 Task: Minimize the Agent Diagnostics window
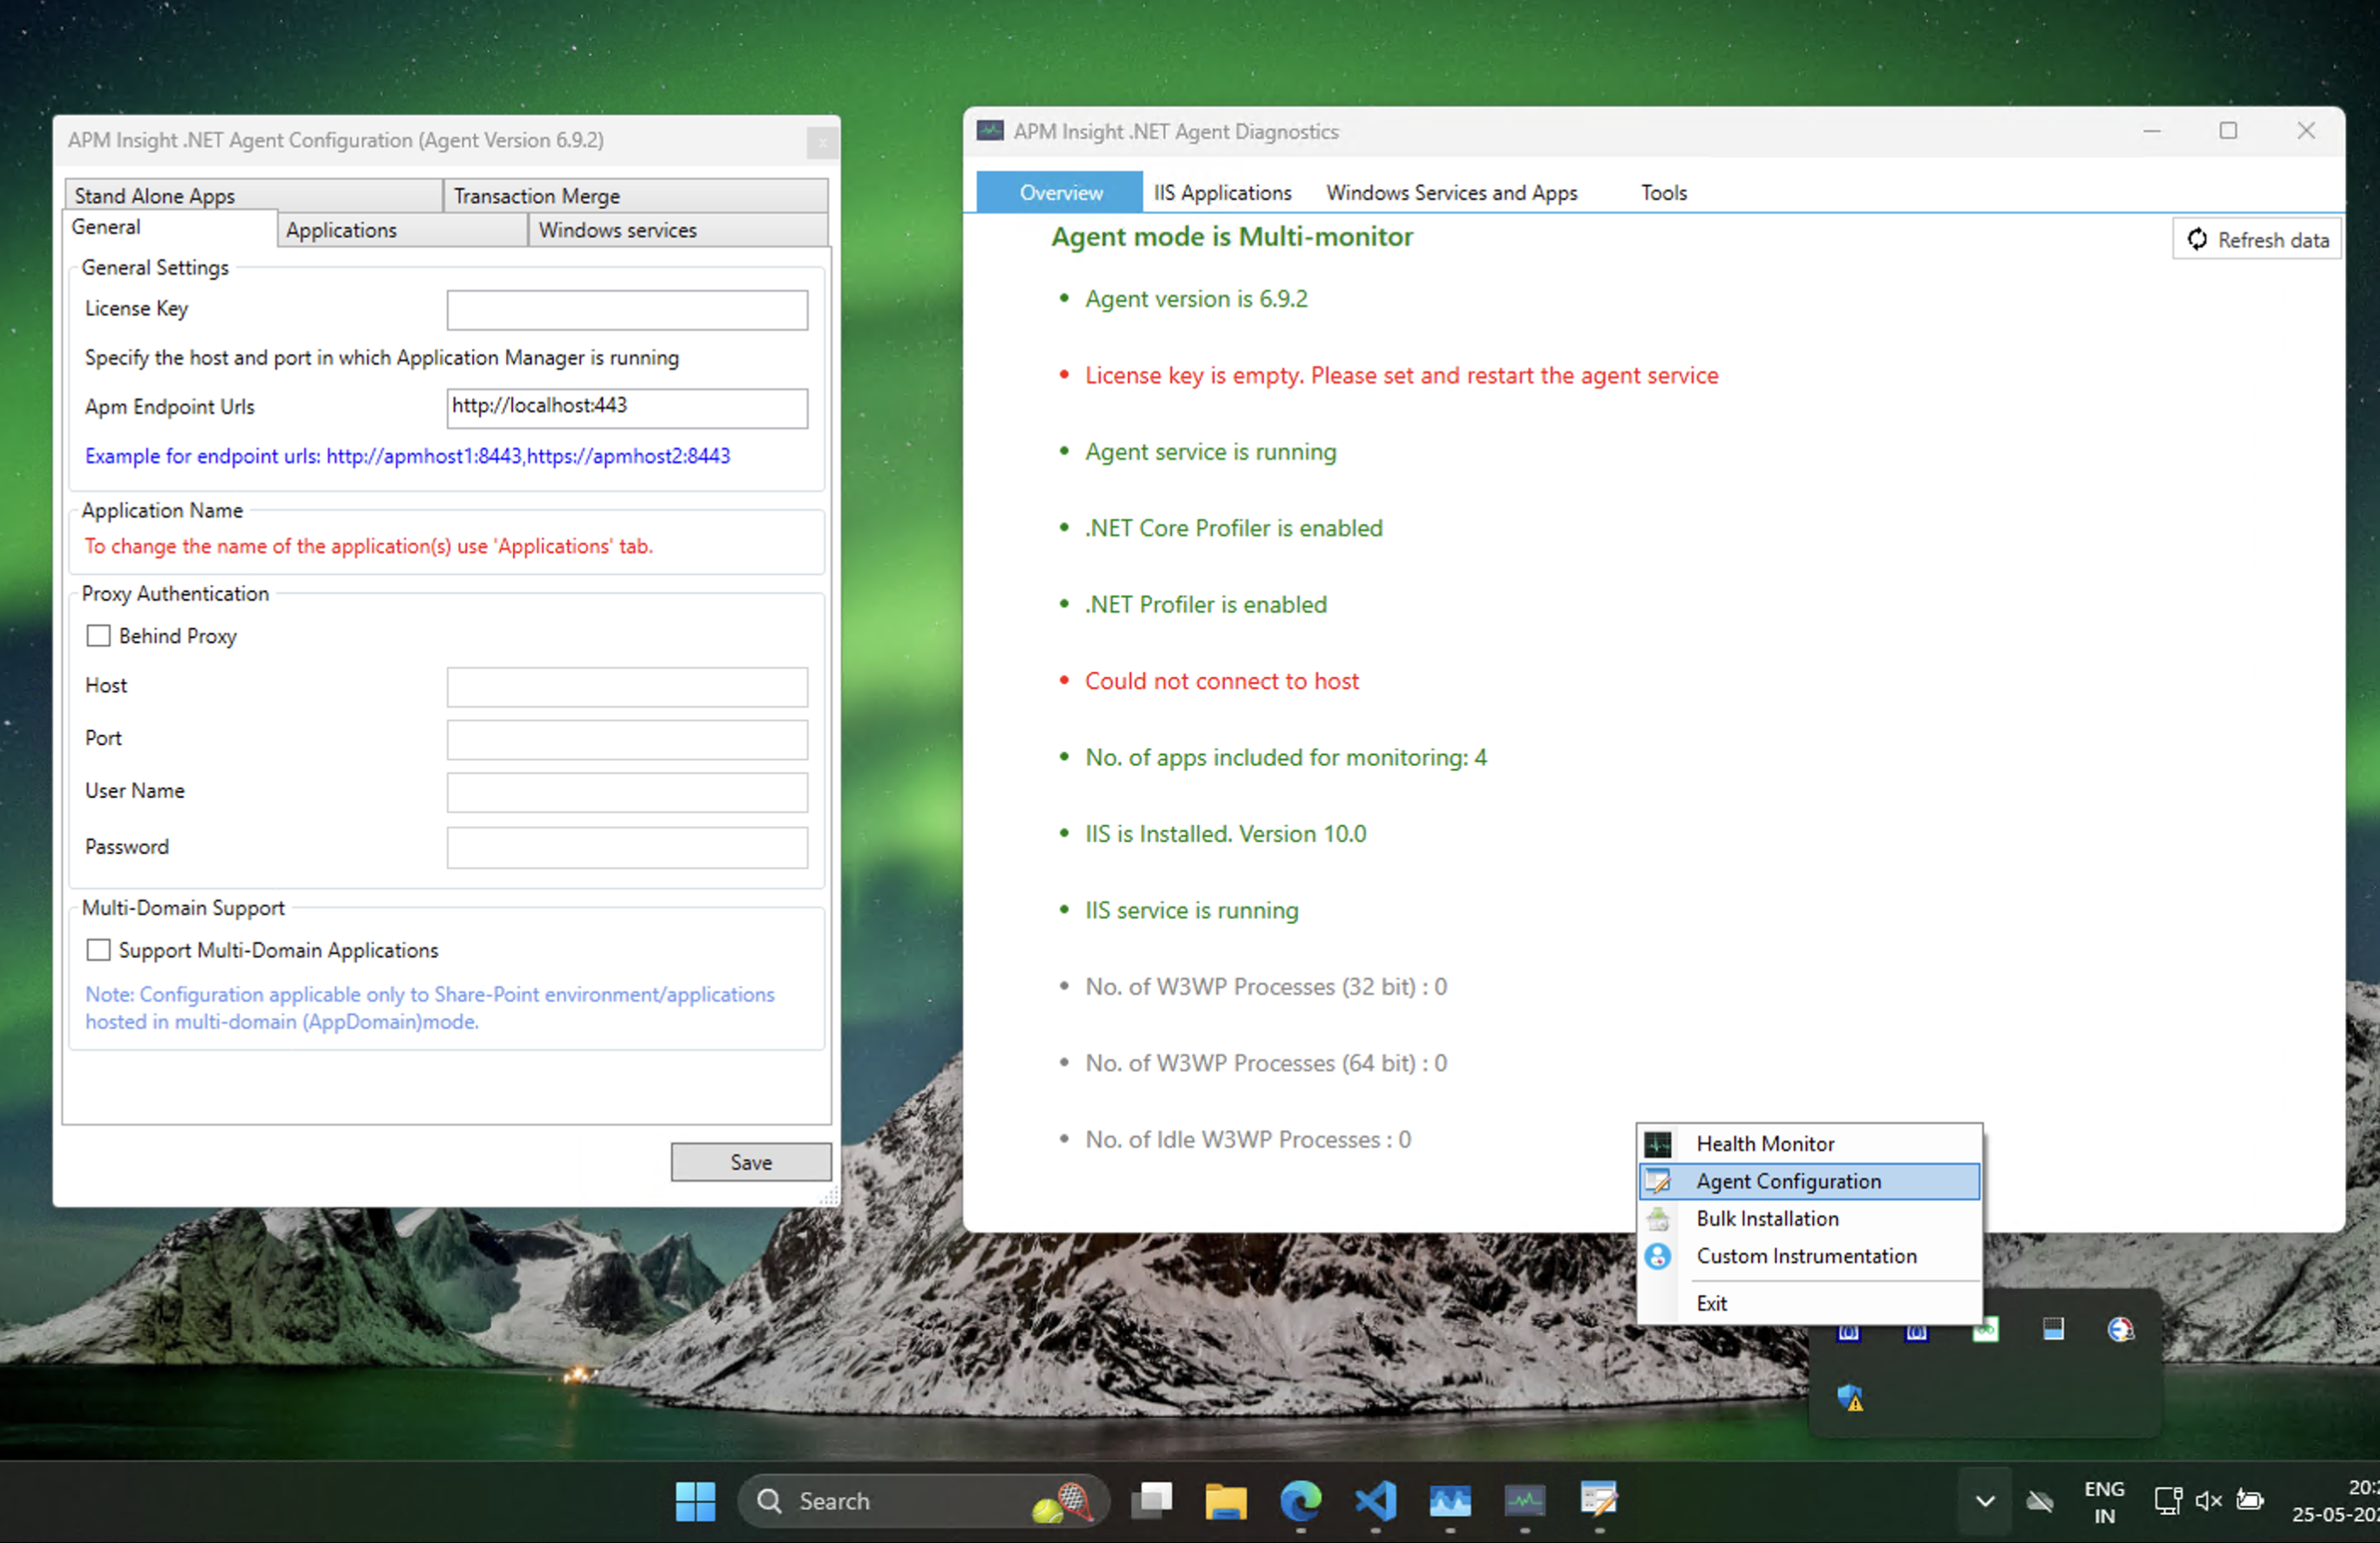click(2152, 131)
